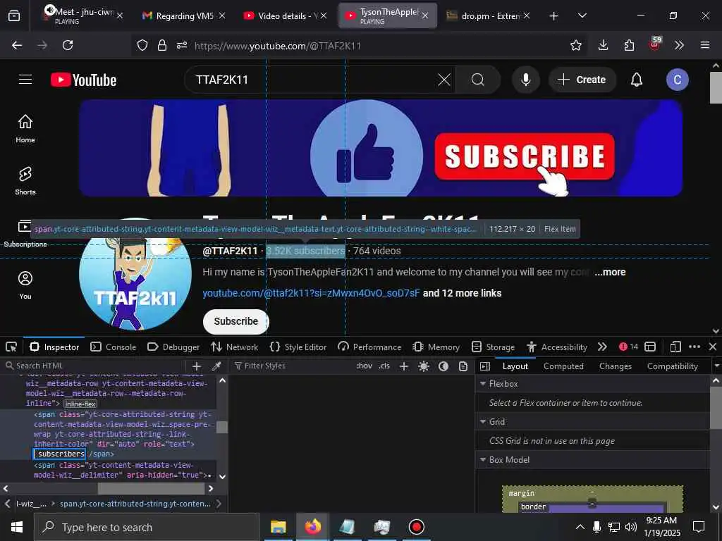Show more devtools tools chevron
The image size is (722, 541).
click(602, 347)
